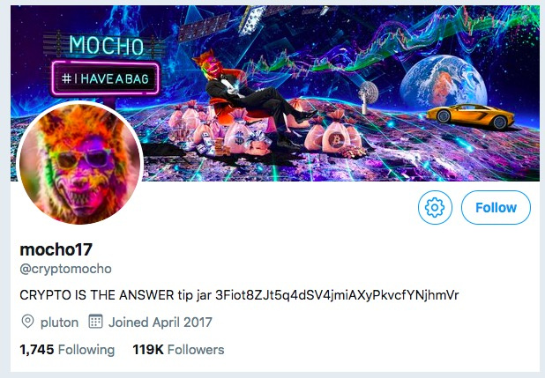Viewport: 545px width, 378px height.
Task: Click the MOCHO neon title in banner
Action: 106,45
